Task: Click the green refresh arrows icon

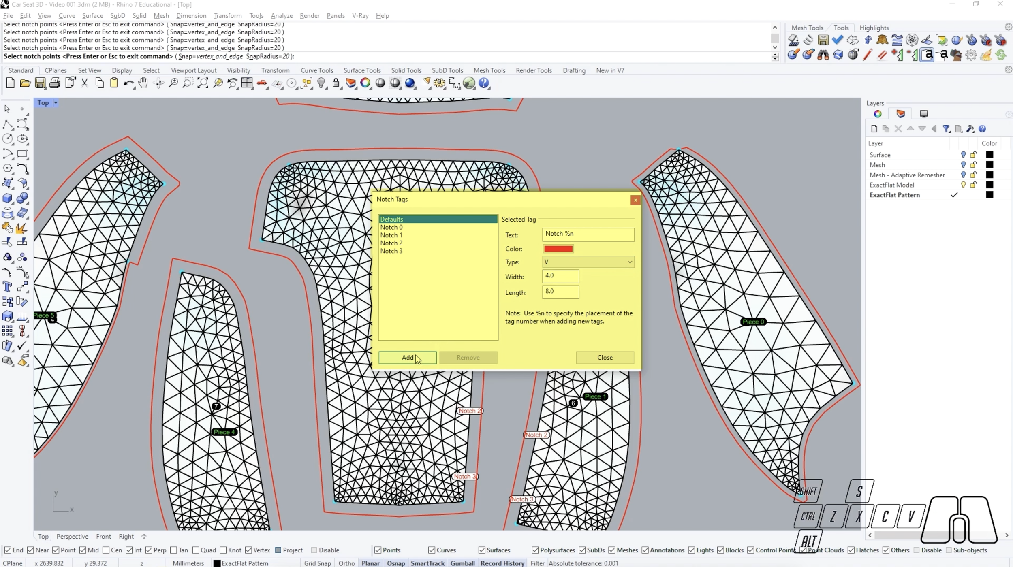Action: pos(1001,55)
